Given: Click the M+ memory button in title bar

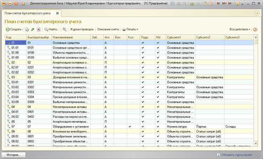Looking at the screenshot, I should tap(224, 3).
